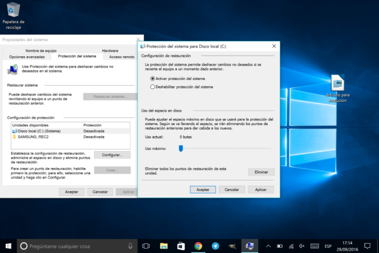Open Telegram from the taskbar
The width and height of the screenshot is (379, 253).
coord(215,246)
